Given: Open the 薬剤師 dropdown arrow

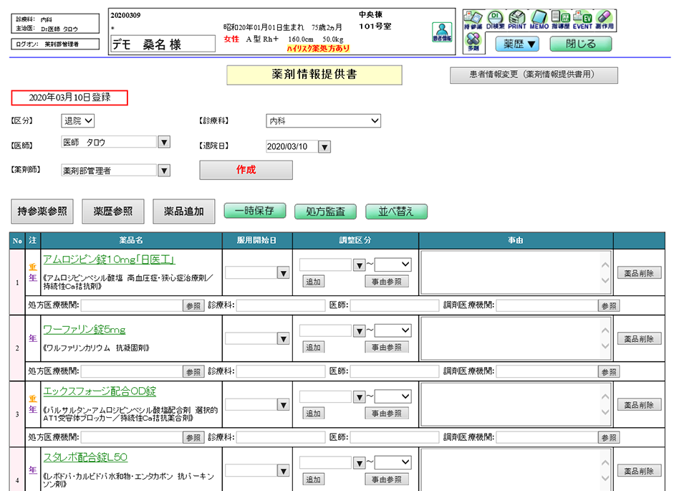Looking at the screenshot, I should tap(164, 171).
